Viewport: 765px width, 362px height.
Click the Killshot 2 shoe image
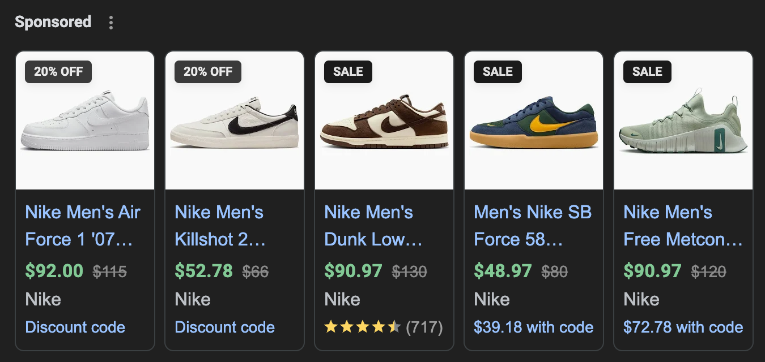(x=235, y=124)
